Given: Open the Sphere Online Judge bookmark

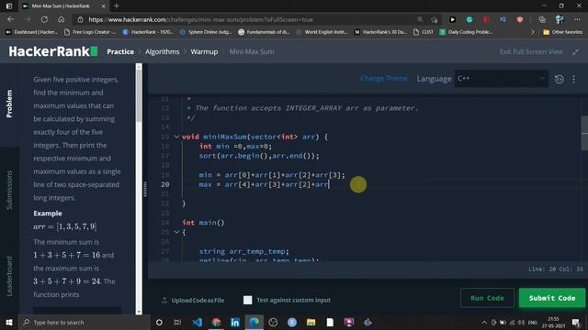Looking at the screenshot, I should pyautogui.click(x=206, y=32).
